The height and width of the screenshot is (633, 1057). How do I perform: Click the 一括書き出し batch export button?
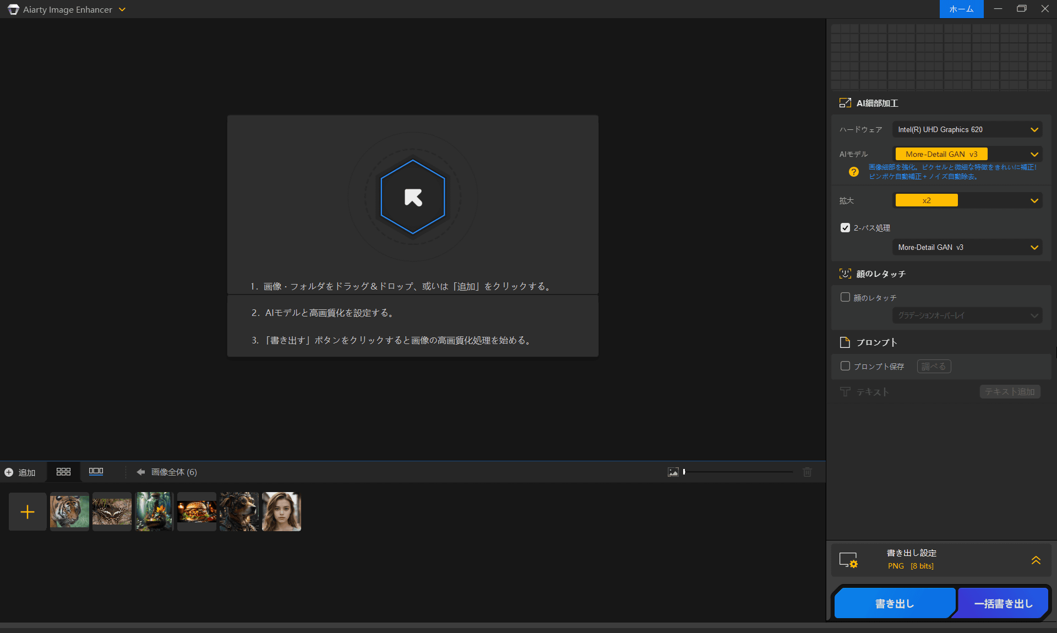[1003, 604]
